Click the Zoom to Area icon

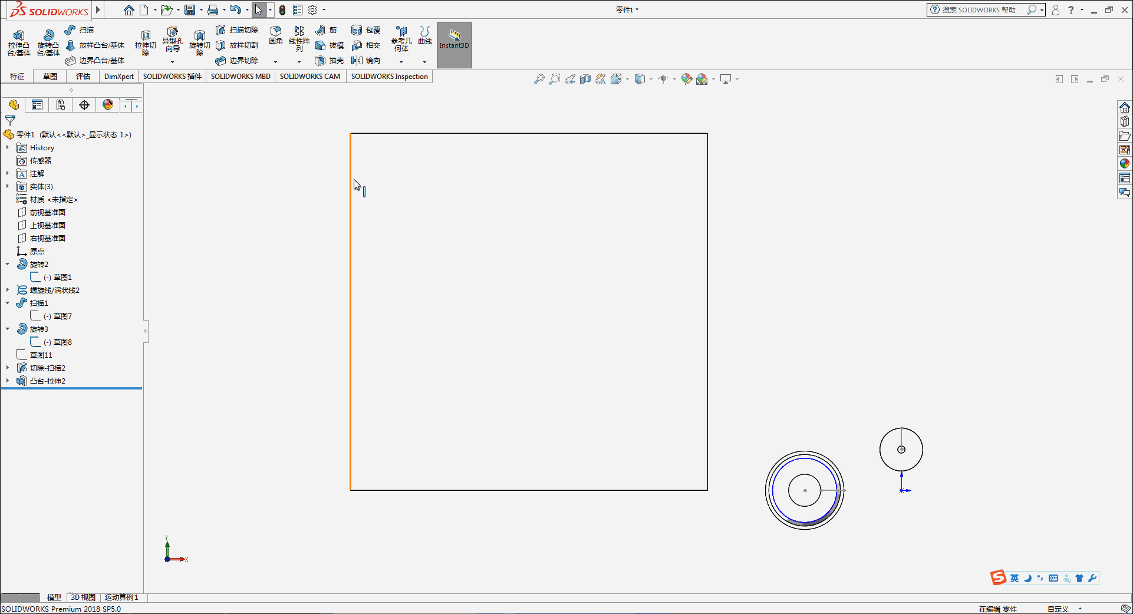(554, 79)
